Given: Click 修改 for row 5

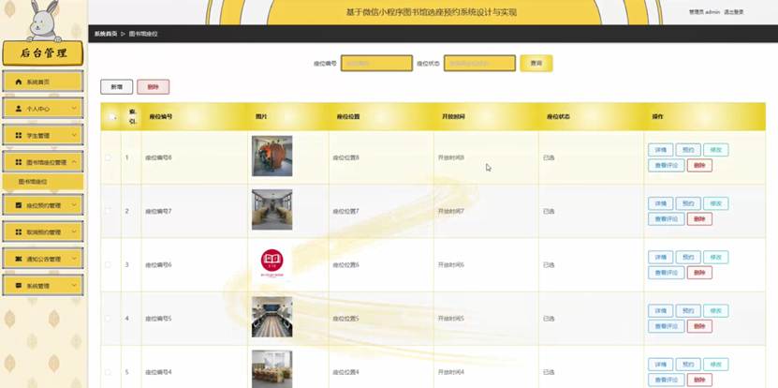Looking at the screenshot, I should 716,365.
